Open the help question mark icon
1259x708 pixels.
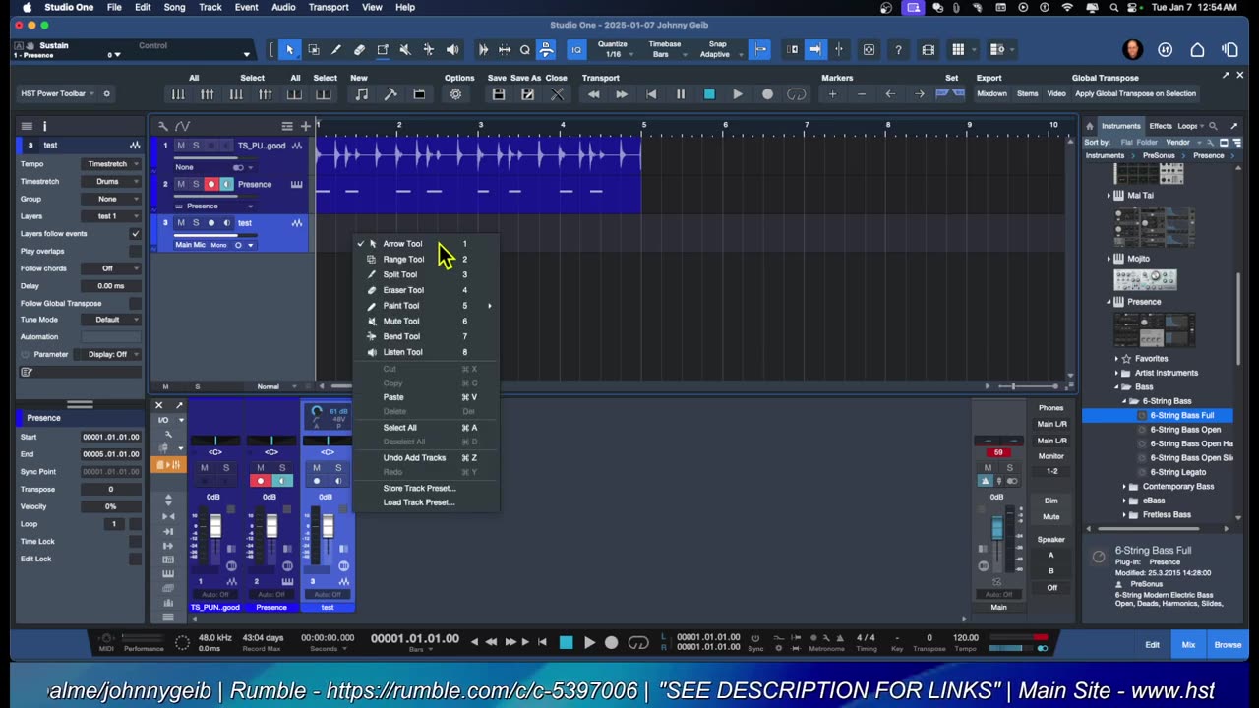pyautogui.click(x=898, y=50)
